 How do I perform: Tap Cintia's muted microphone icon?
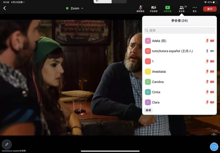click(x=207, y=92)
